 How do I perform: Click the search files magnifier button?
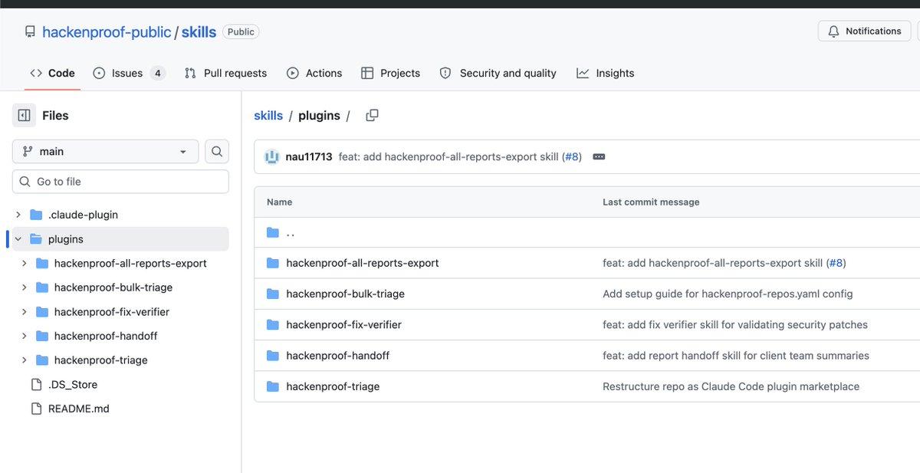click(x=217, y=151)
